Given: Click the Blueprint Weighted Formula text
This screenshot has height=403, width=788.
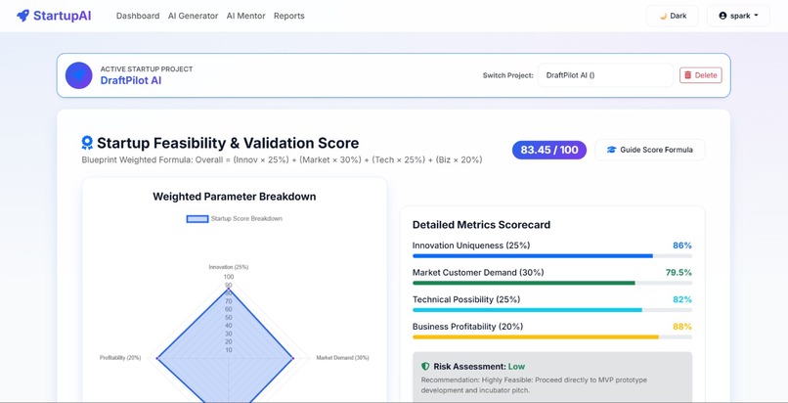Looking at the screenshot, I should point(282,159).
